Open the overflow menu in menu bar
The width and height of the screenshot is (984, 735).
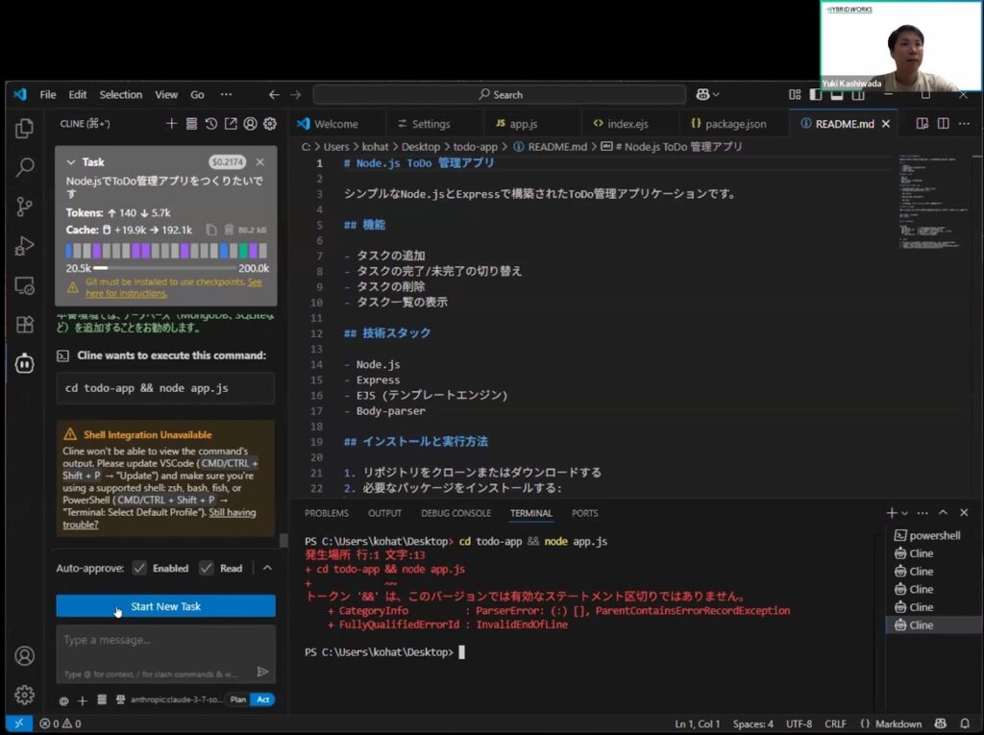(226, 94)
